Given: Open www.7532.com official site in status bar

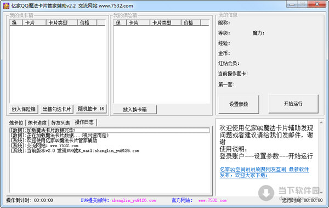Looking at the screenshot, I should coord(212,200).
